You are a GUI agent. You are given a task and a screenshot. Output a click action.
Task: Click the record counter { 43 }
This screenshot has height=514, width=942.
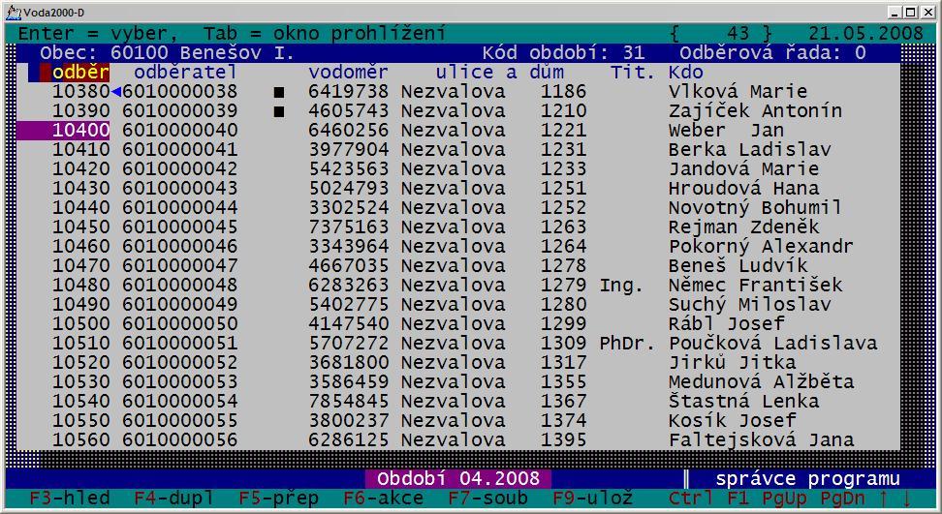(721, 33)
